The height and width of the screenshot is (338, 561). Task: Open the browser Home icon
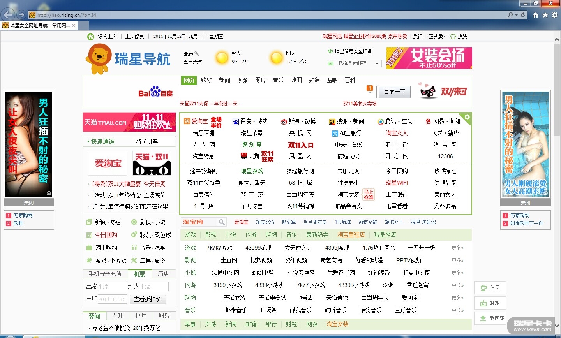[536, 15]
